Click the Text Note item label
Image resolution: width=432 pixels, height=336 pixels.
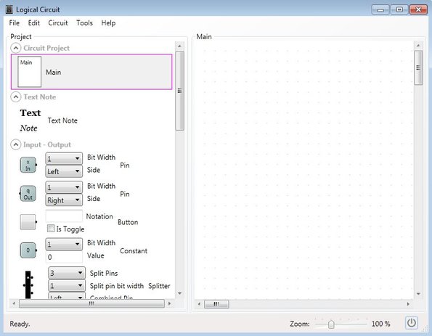coord(62,120)
